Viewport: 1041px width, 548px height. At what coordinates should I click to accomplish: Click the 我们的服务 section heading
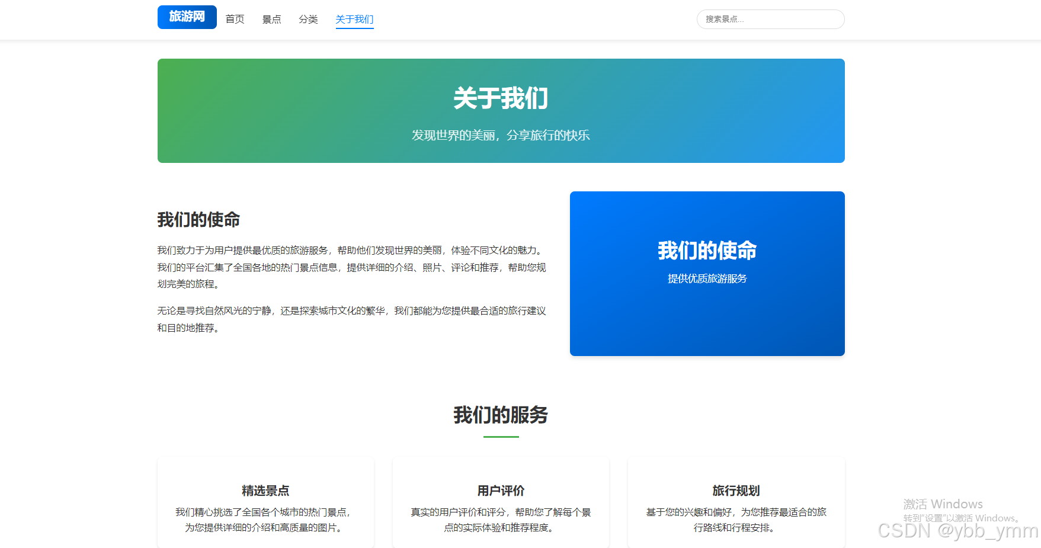[x=501, y=415]
